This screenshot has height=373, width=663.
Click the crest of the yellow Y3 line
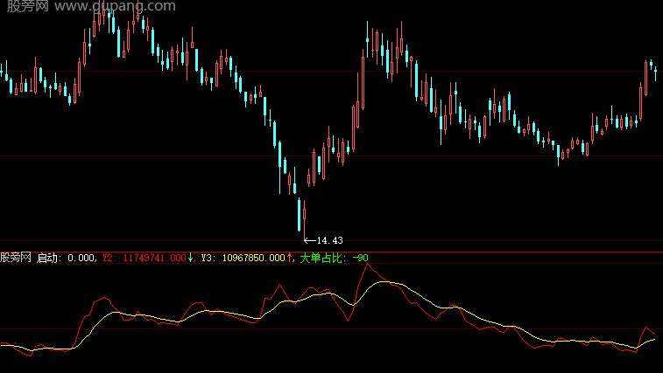pos(384,281)
